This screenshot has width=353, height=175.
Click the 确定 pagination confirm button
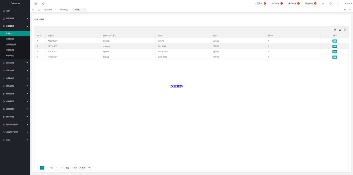pos(67,168)
